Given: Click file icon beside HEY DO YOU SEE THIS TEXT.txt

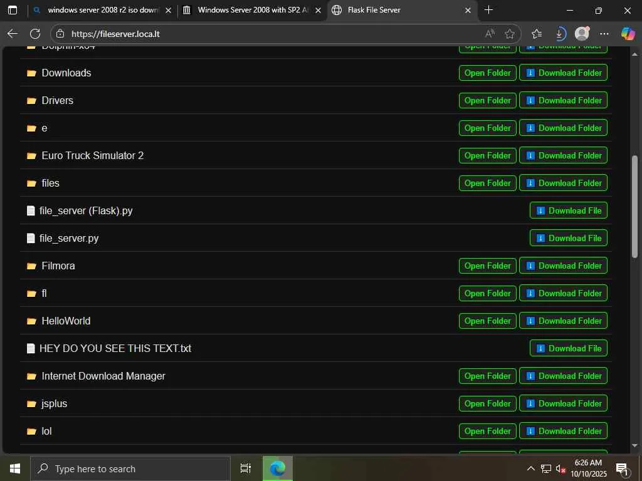Looking at the screenshot, I should pos(31,348).
